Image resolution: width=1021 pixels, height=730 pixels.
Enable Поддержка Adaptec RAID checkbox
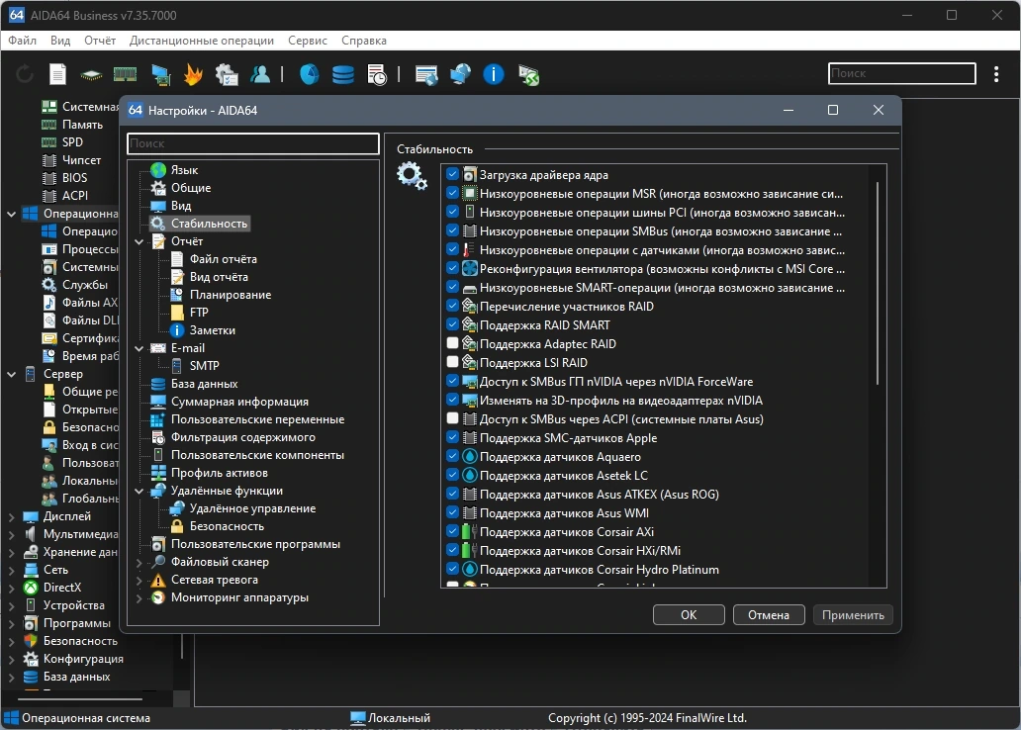click(452, 343)
